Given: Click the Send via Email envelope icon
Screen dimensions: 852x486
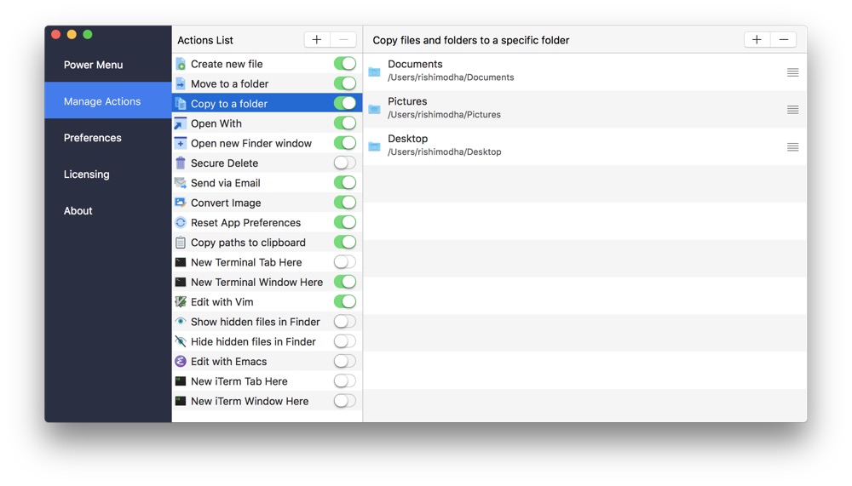Looking at the screenshot, I should point(181,183).
